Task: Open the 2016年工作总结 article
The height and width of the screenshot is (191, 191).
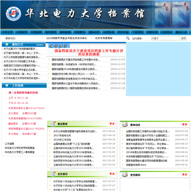Action: point(62,140)
